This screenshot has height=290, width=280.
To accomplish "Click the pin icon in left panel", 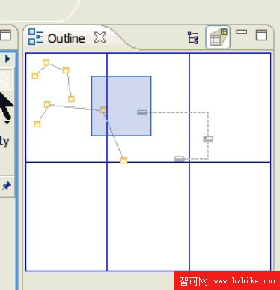I will pyautogui.click(x=6, y=186).
